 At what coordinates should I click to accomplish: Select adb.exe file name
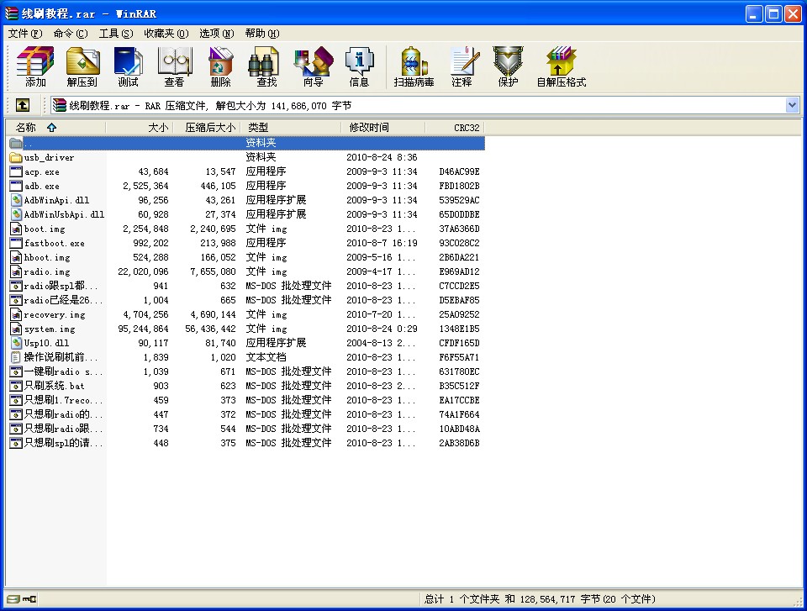point(42,186)
